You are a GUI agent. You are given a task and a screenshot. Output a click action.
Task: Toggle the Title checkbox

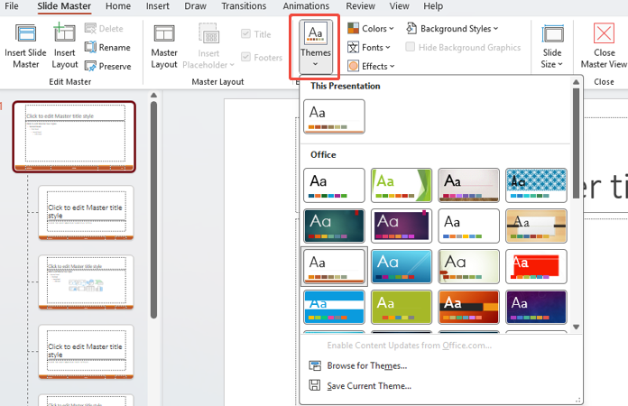(246, 34)
